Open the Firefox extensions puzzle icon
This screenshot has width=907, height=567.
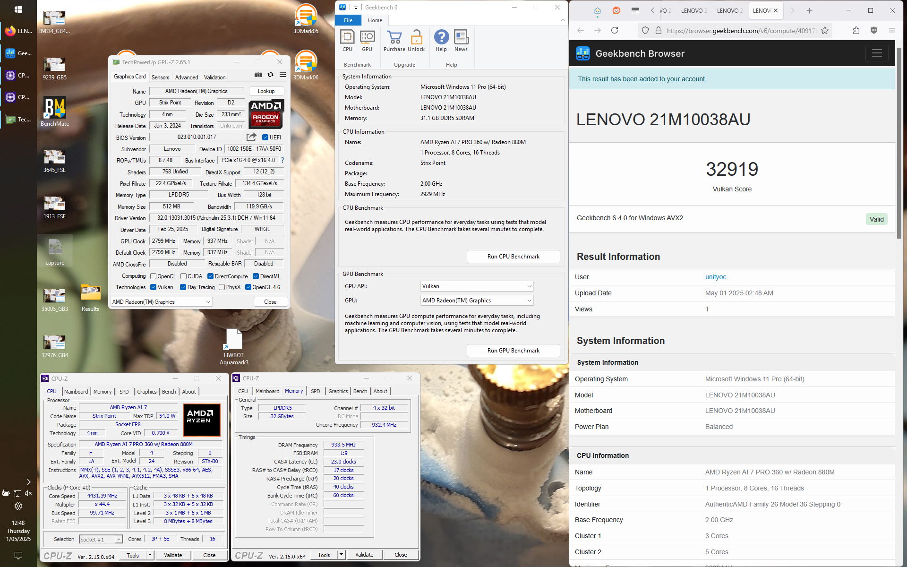(x=856, y=30)
